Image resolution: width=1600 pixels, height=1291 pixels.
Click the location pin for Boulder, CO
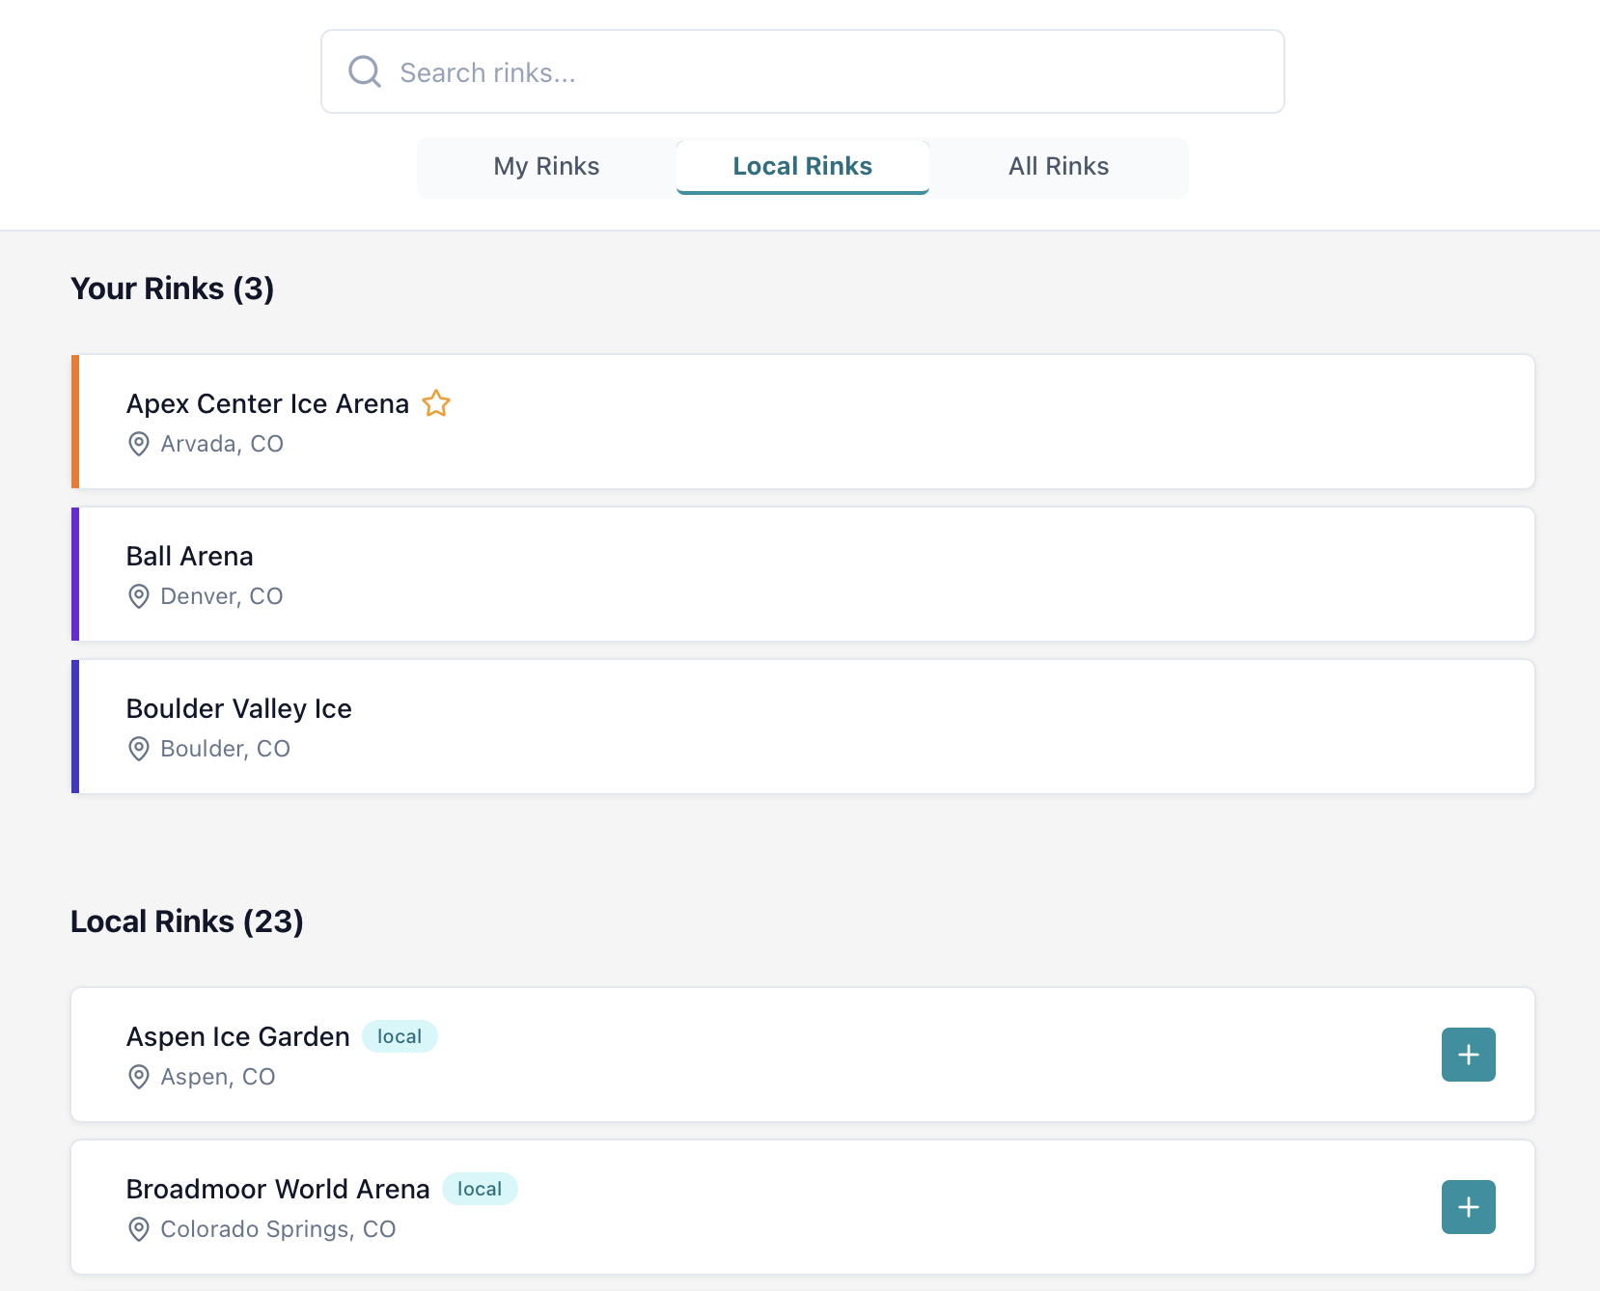click(x=138, y=749)
